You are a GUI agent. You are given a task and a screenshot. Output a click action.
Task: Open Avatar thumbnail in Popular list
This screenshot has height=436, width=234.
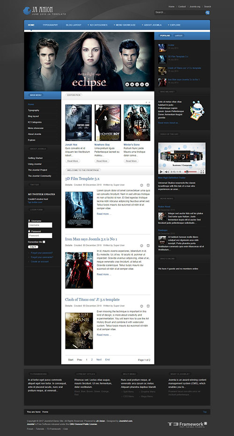click(162, 47)
